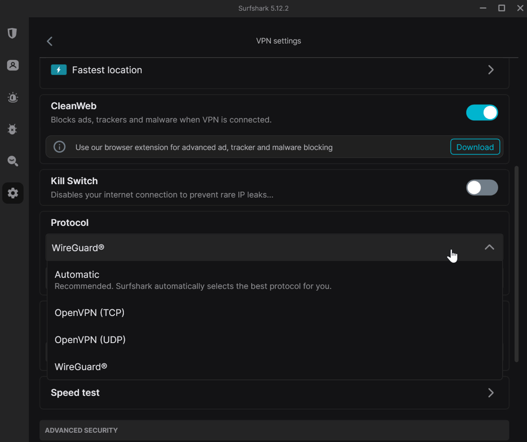The height and width of the screenshot is (442, 527).
Task: Click the WireGuard selected protocol field
Action: (x=274, y=247)
